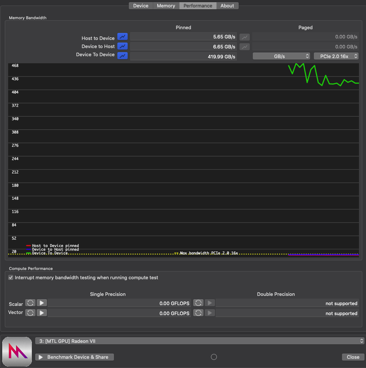Viewport: 366px width, 368px height.
Task: Toggle Device to Host paged graph
Action: click(x=244, y=47)
